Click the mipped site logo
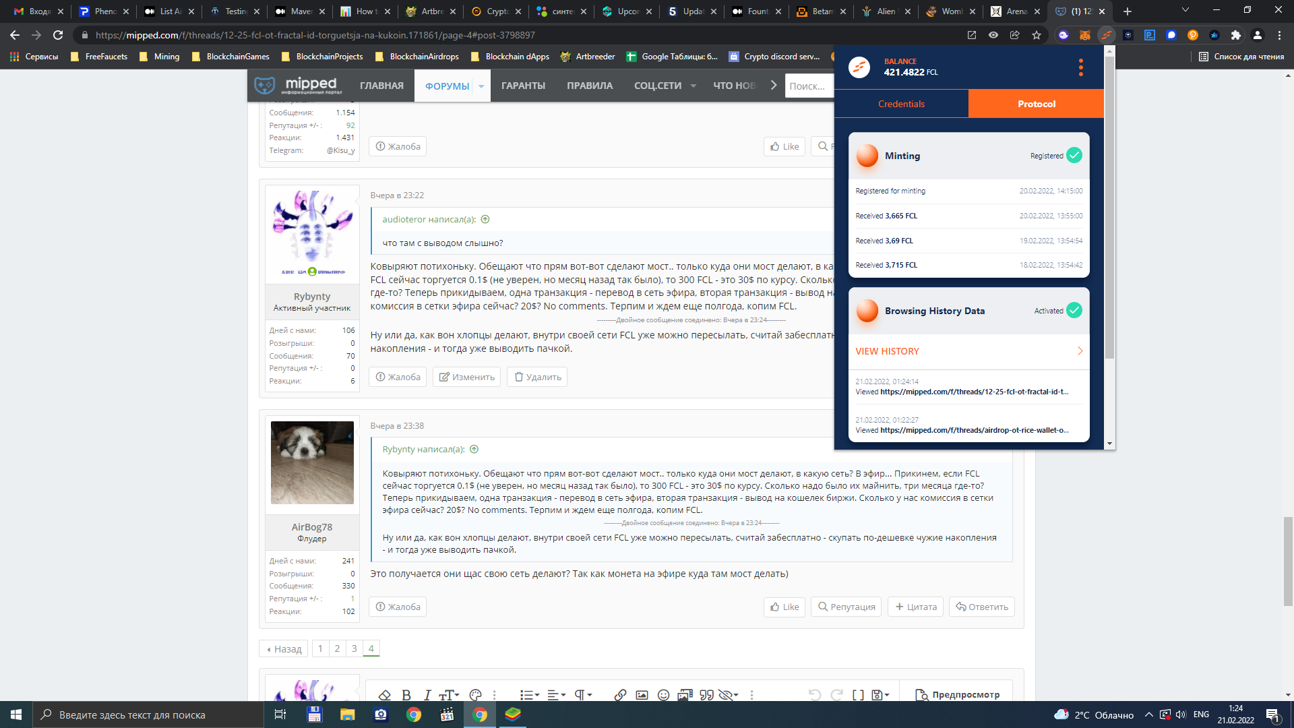This screenshot has height=728, width=1294. click(299, 86)
